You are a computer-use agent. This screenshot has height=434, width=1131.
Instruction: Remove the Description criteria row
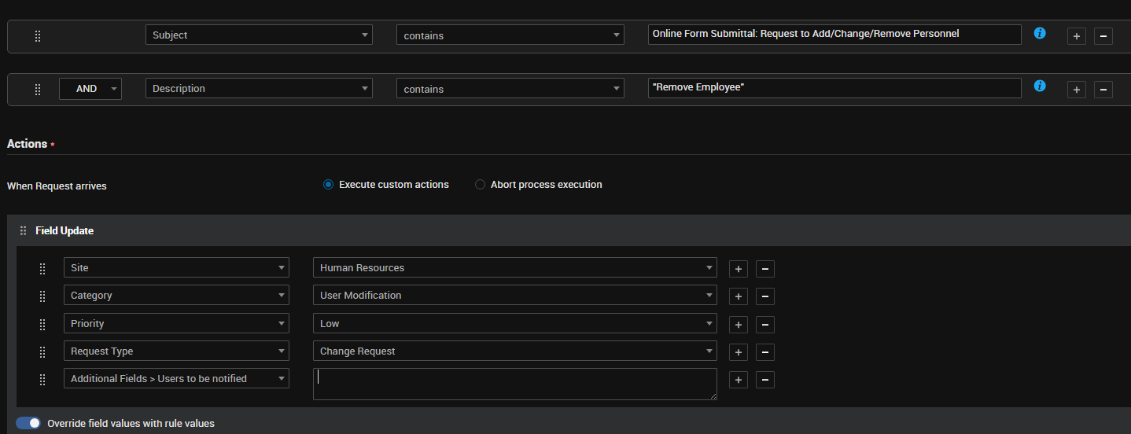[1103, 90]
